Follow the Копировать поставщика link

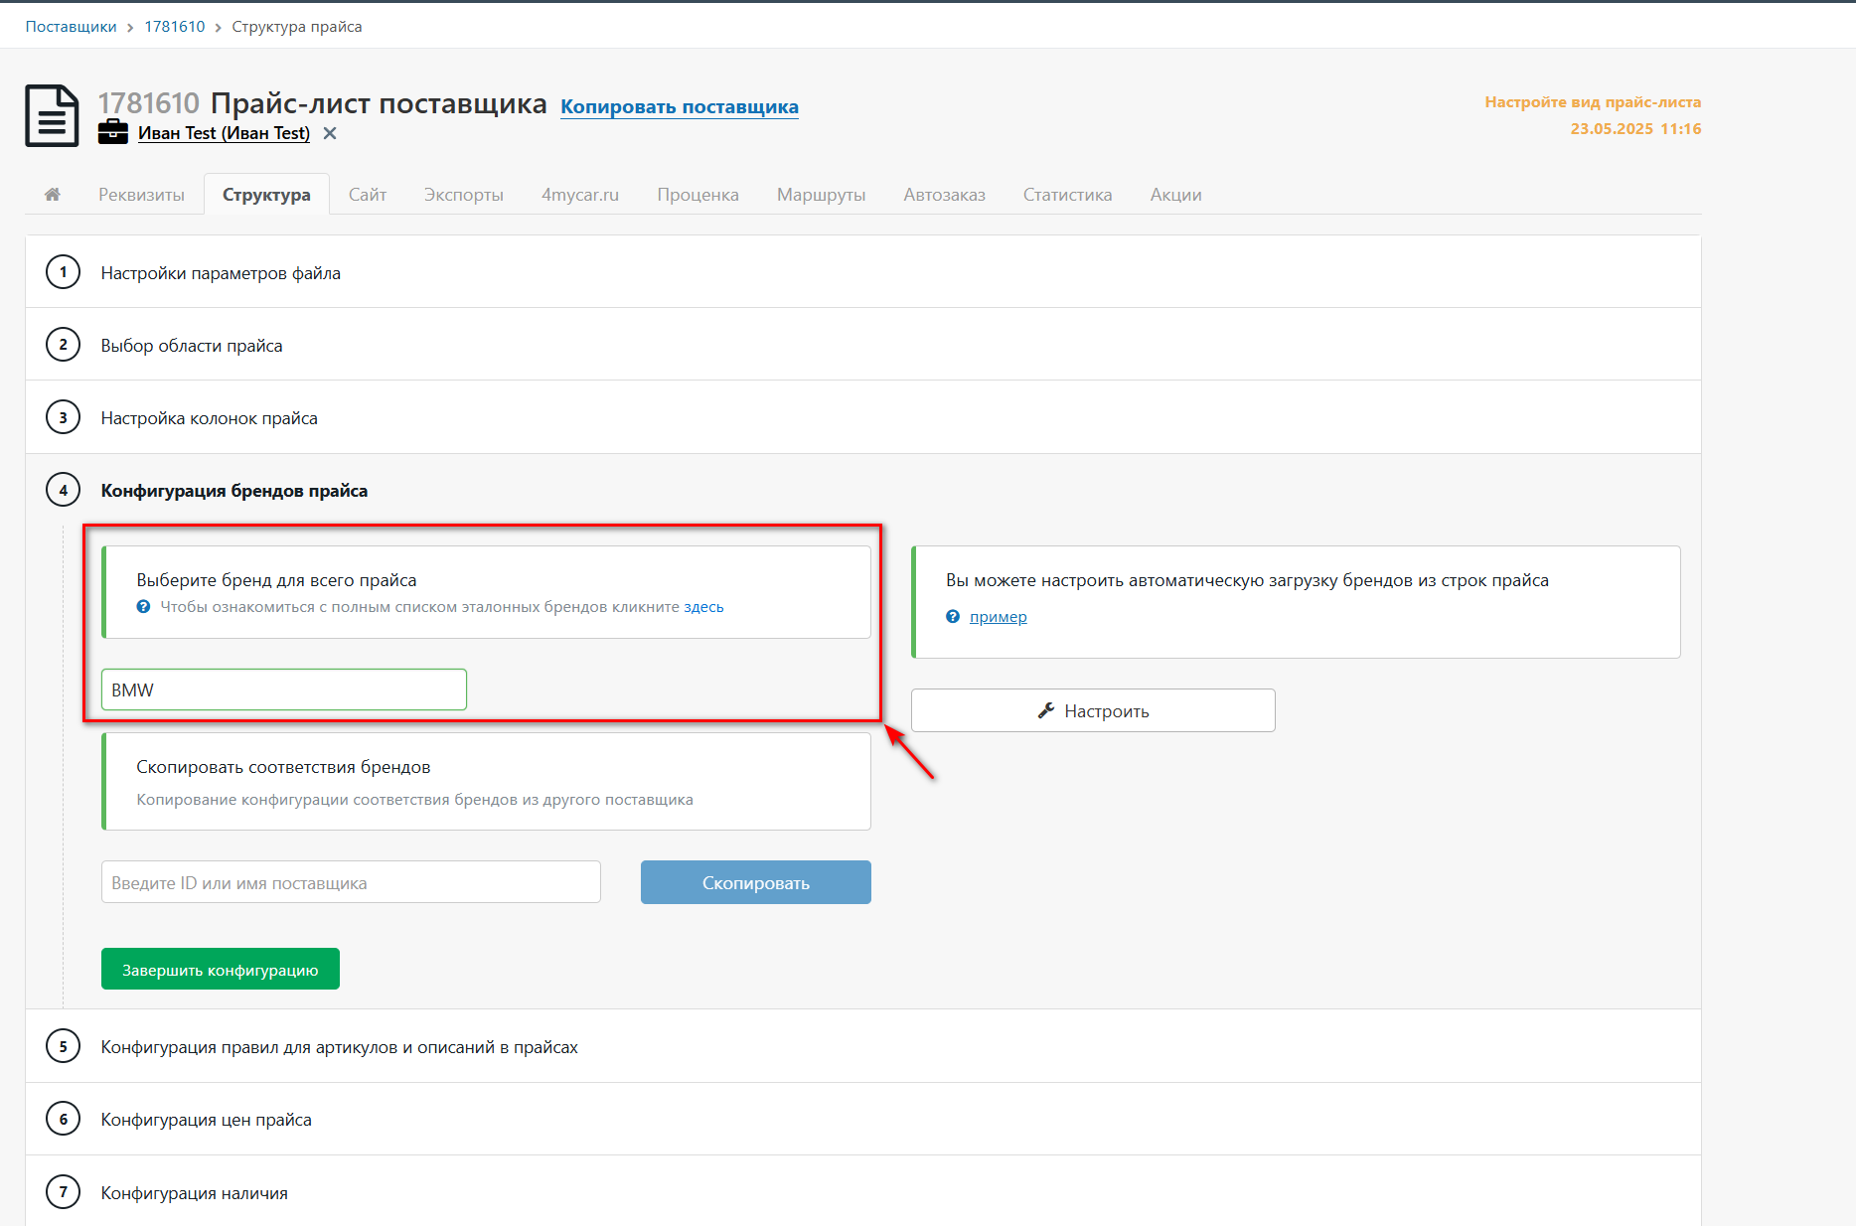coord(680,106)
